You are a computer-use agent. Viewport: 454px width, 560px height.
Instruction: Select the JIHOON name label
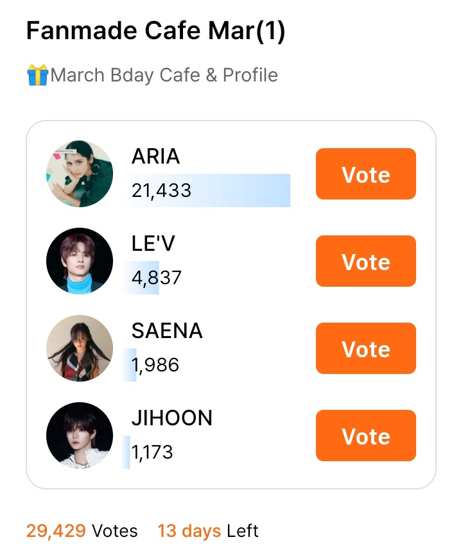(172, 418)
